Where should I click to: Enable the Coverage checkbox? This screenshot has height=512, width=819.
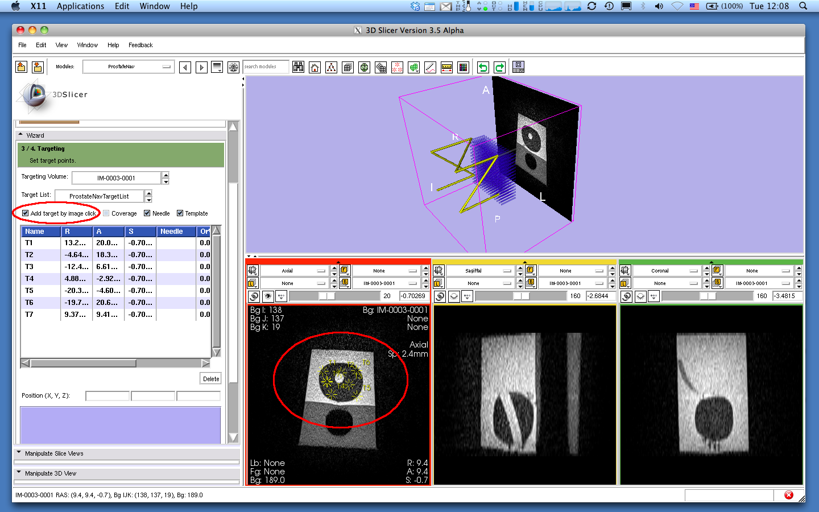click(x=106, y=213)
